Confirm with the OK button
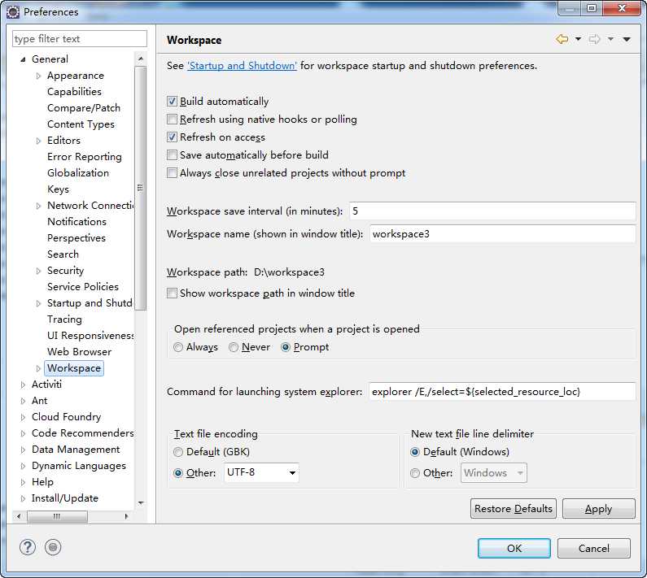 pyautogui.click(x=514, y=548)
